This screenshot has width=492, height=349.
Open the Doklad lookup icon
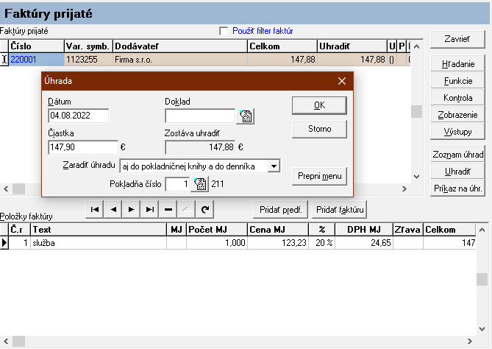tap(246, 116)
